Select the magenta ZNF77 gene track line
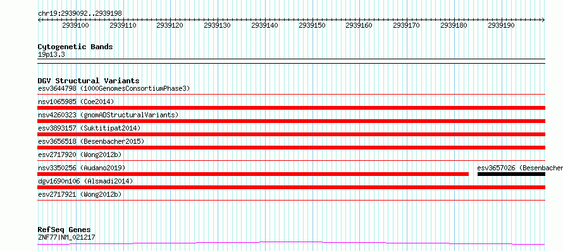Image resolution: width=563 pixels, height=251 pixels. click(x=291, y=243)
